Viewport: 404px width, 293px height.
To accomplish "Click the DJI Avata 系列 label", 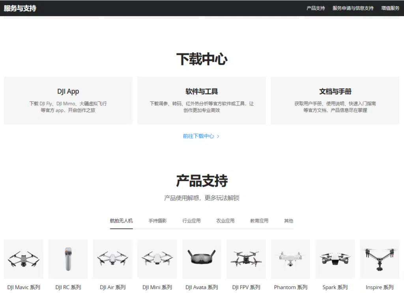I will (202, 287).
